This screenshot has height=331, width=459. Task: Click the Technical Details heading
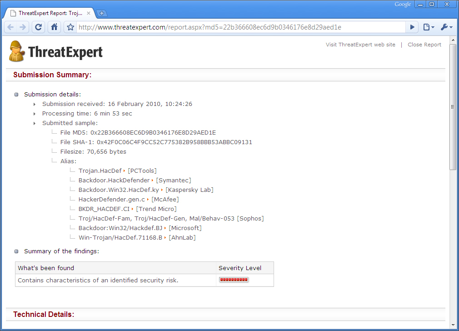[x=44, y=314]
